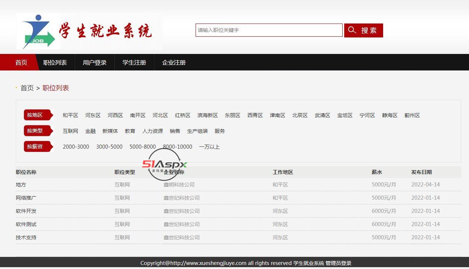Open the 学生注册 navigation item

click(134, 62)
